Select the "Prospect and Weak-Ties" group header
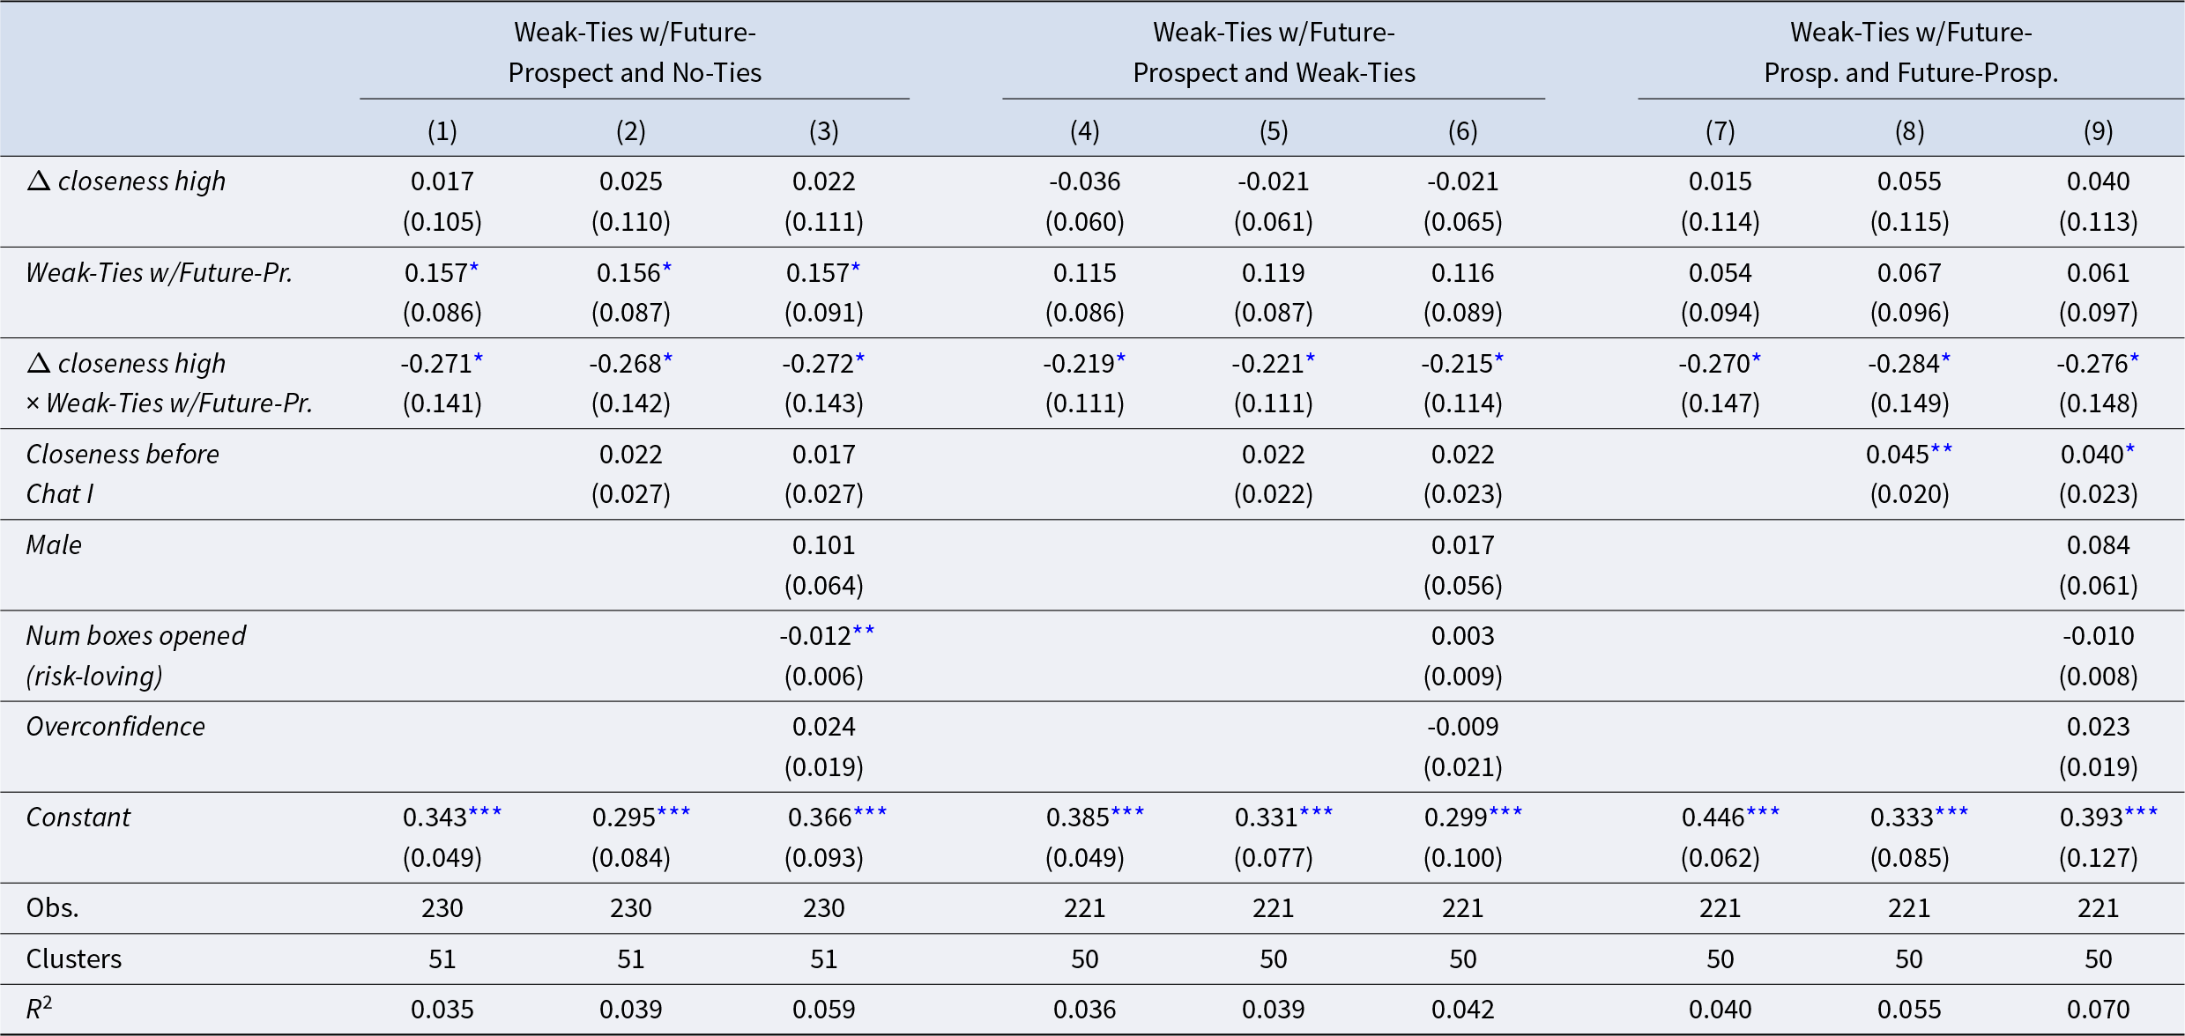The width and height of the screenshot is (2185, 1036). click(x=1274, y=72)
